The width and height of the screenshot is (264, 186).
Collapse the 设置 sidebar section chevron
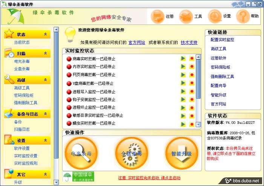click(46, 140)
